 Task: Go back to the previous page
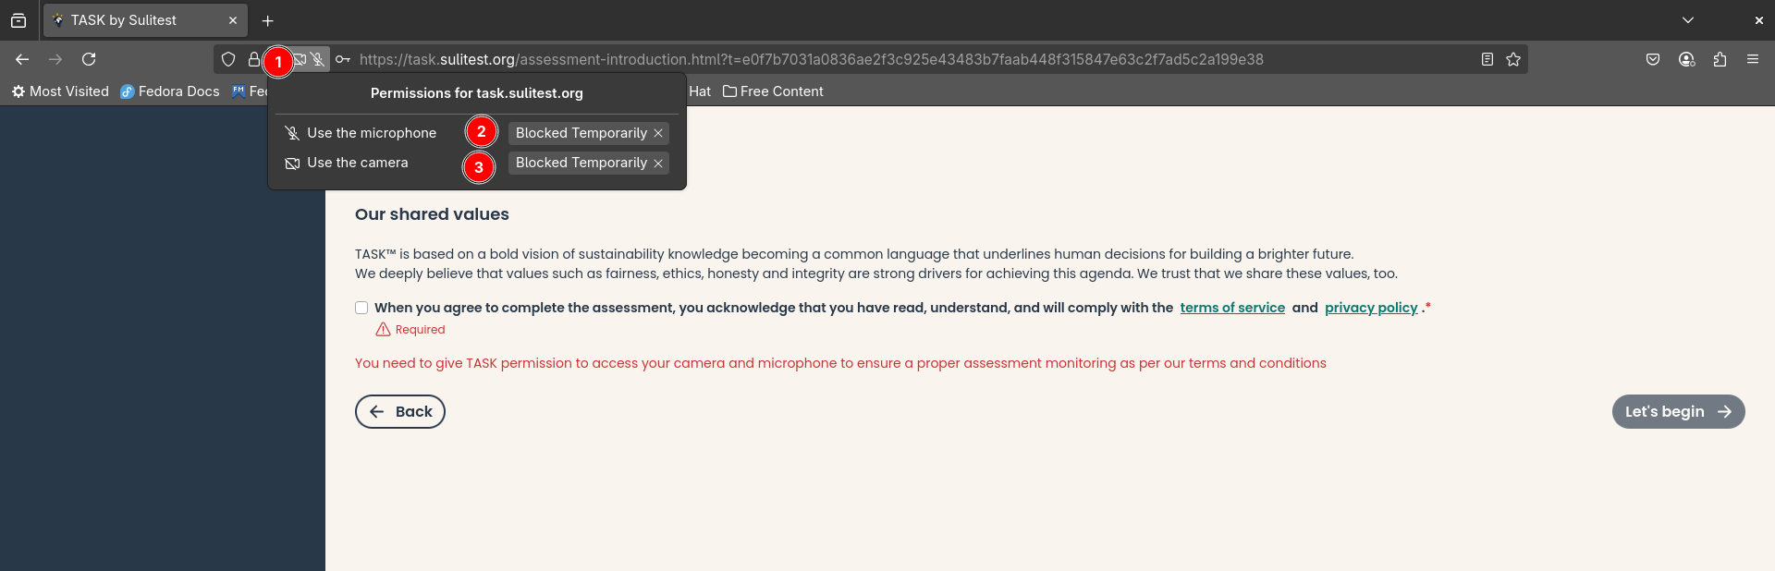[22, 59]
